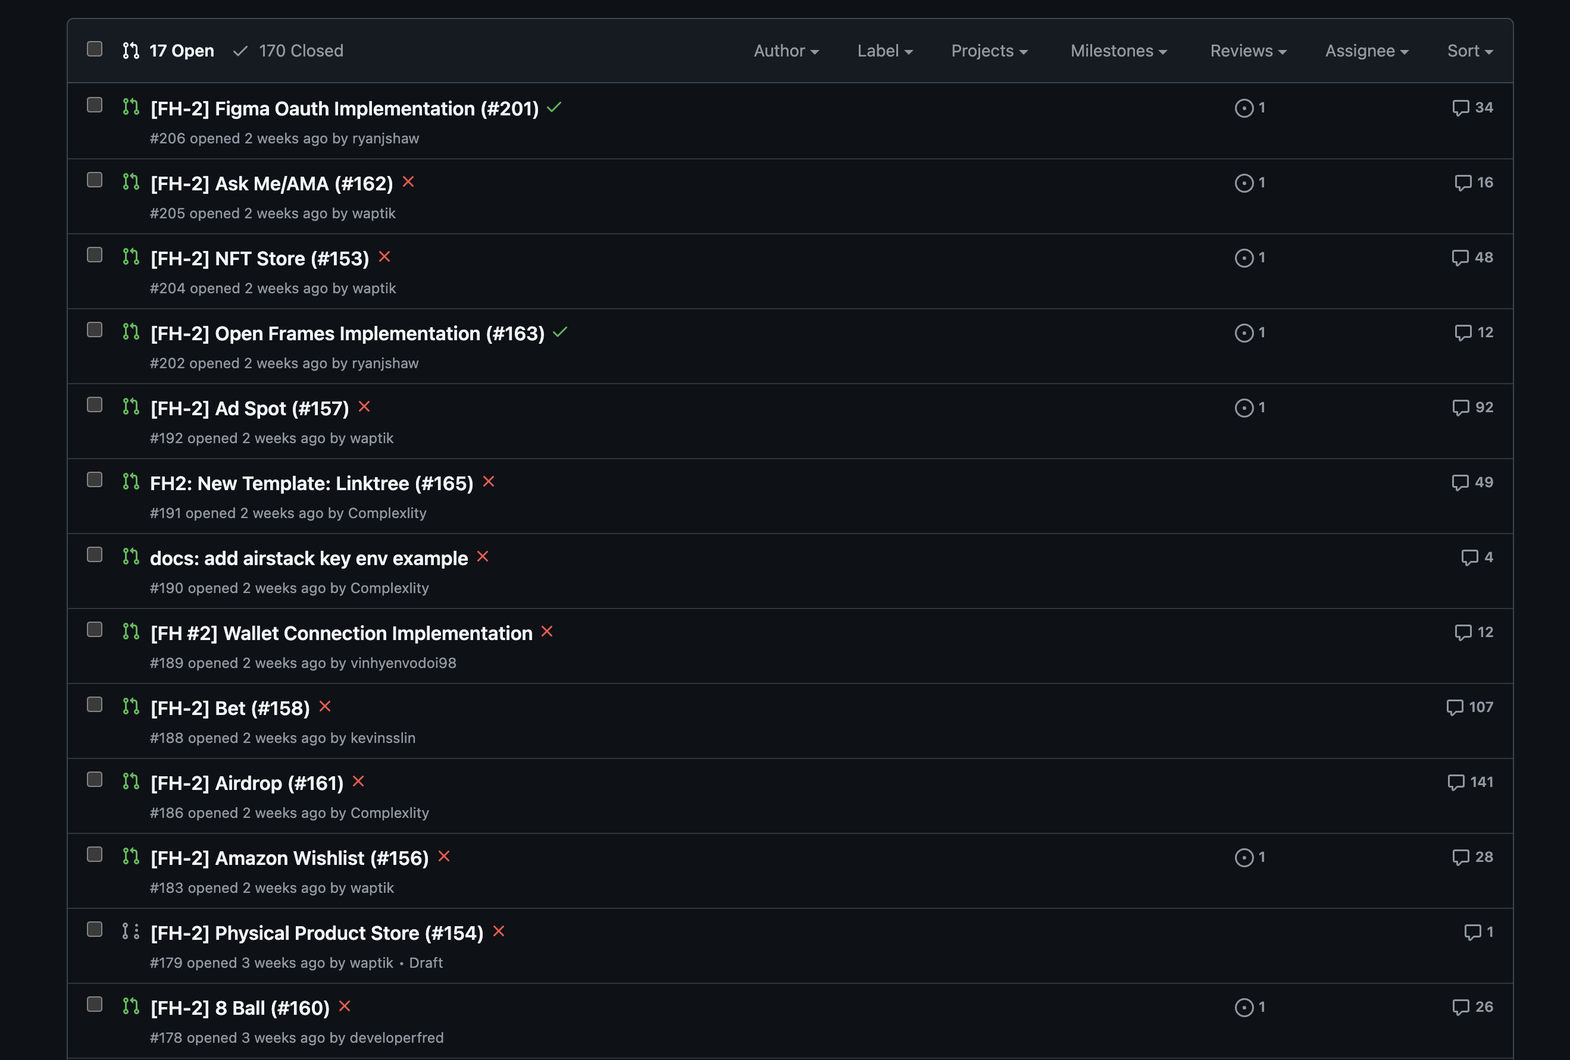Select checkbox for Ad Spot PR
The width and height of the screenshot is (1570, 1060).
tap(95, 404)
